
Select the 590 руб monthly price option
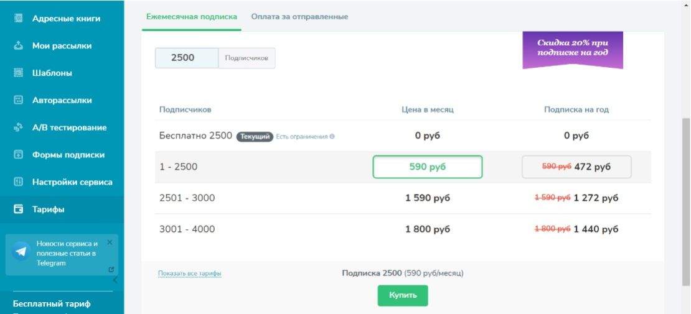427,167
